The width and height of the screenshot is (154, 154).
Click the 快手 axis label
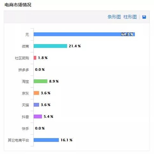pyautogui.click(x=25, y=129)
